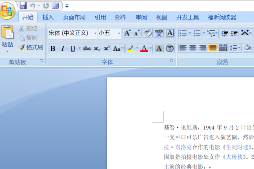The height and width of the screenshot is (169, 254).
Task: Click the enclosed character 字 icon
Action: [x=170, y=48]
